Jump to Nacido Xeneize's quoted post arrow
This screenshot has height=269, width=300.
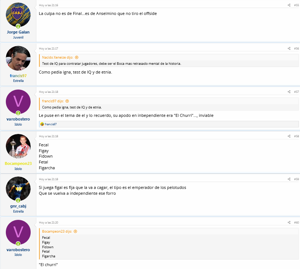[77, 58]
